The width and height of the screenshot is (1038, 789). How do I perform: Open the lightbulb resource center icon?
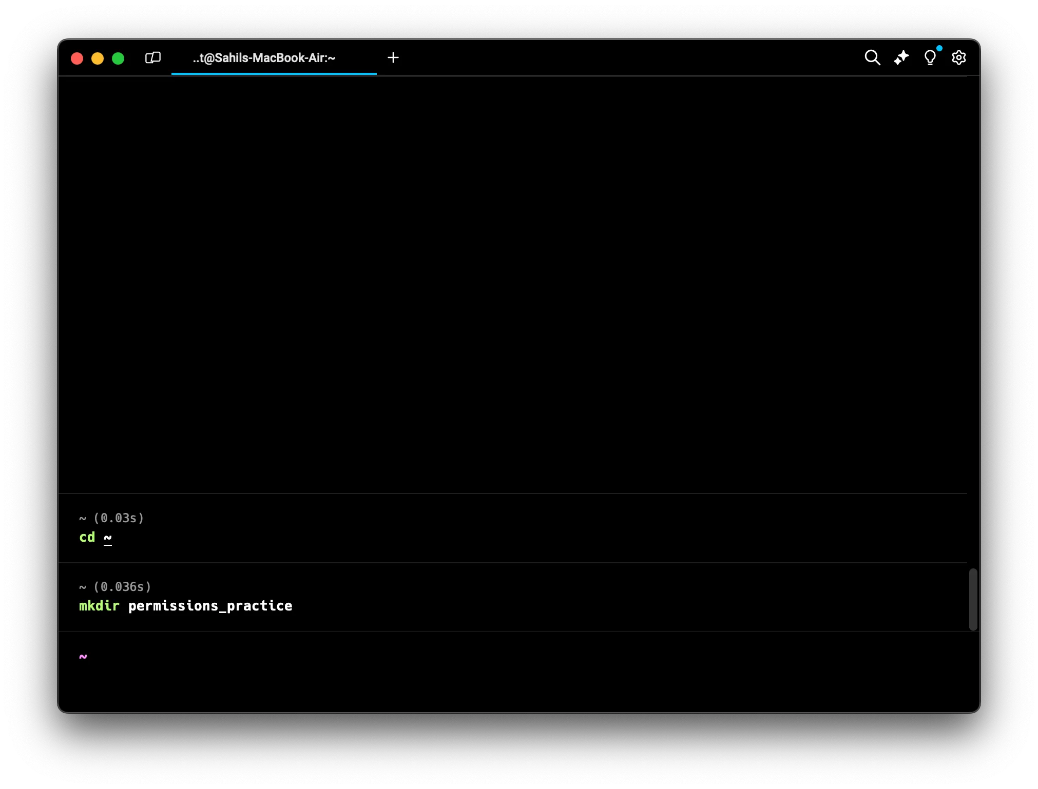[x=930, y=57]
